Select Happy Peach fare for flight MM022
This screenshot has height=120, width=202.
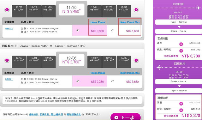click(78, 30)
